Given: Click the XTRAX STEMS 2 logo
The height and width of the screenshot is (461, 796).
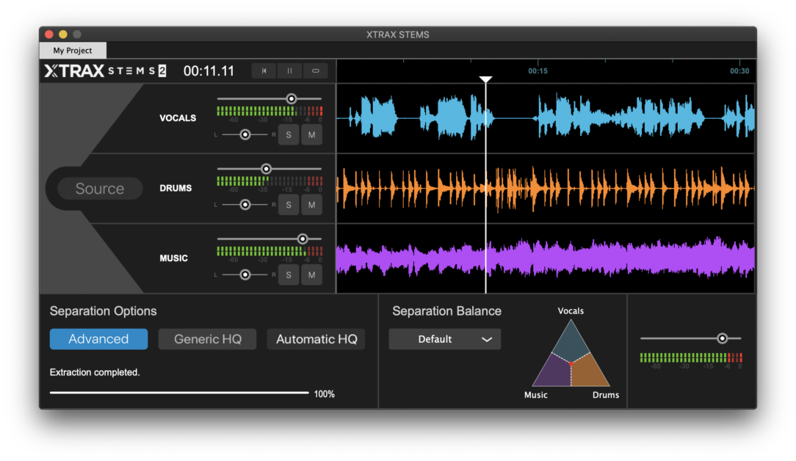Looking at the screenshot, I should click(x=105, y=71).
